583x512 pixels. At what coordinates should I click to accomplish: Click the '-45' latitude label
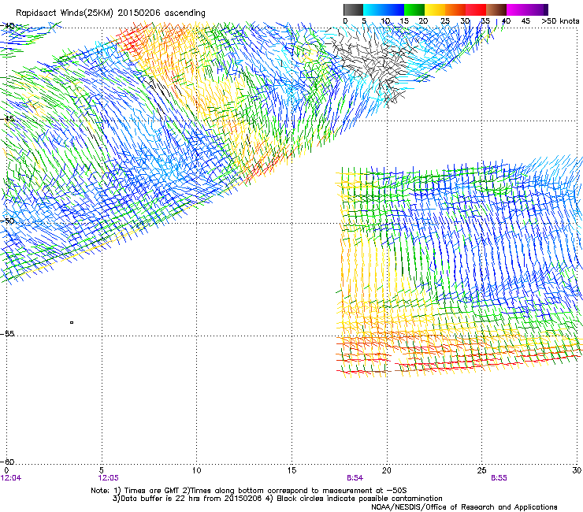7,119
